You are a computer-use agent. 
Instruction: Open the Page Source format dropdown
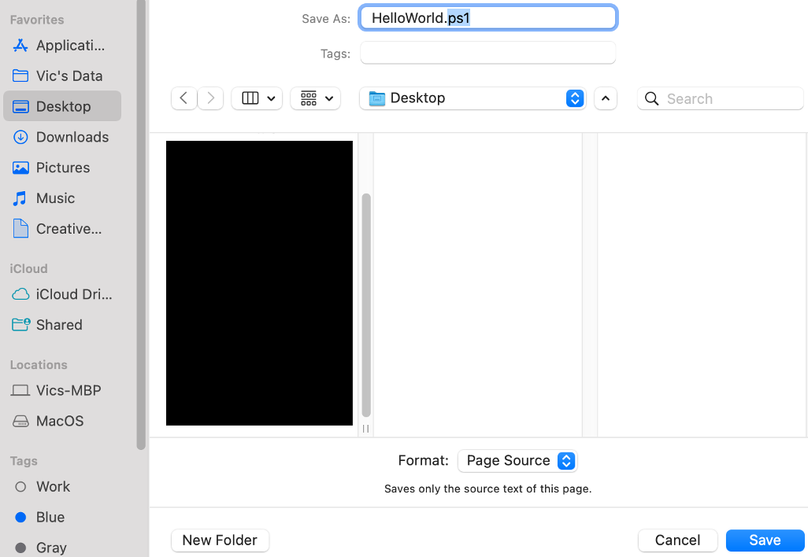tap(517, 460)
